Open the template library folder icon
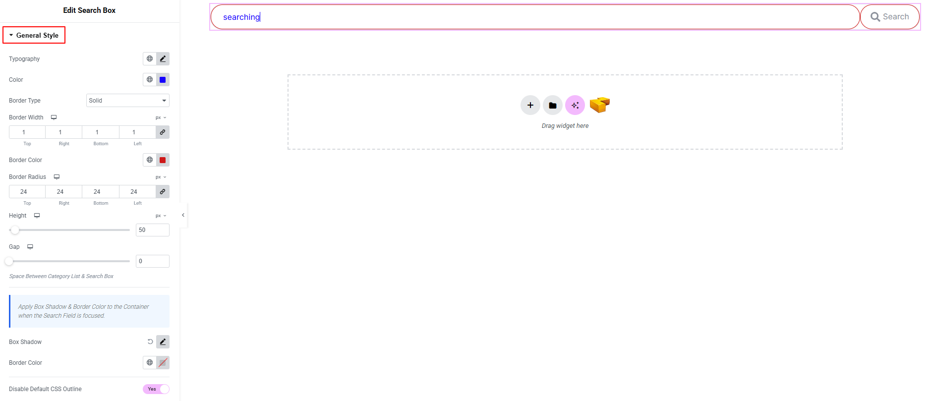The width and height of the screenshot is (930, 401). [x=552, y=105]
